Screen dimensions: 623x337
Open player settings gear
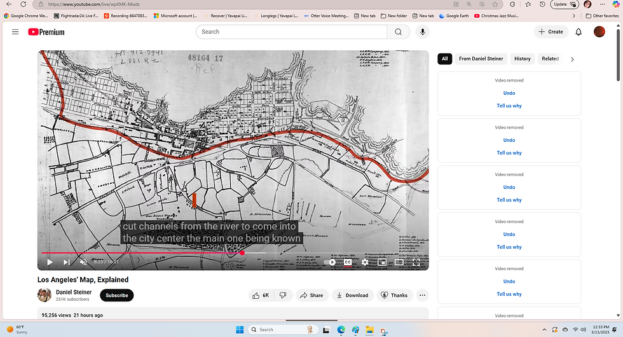click(365, 262)
